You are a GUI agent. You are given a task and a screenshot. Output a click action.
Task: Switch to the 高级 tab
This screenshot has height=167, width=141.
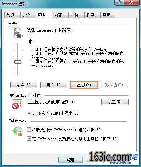coord(108,15)
